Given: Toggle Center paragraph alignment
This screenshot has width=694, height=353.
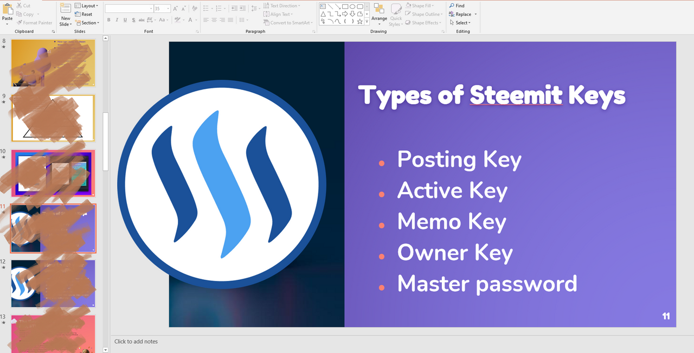Looking at the screenshot, I should tap(214, 20).
